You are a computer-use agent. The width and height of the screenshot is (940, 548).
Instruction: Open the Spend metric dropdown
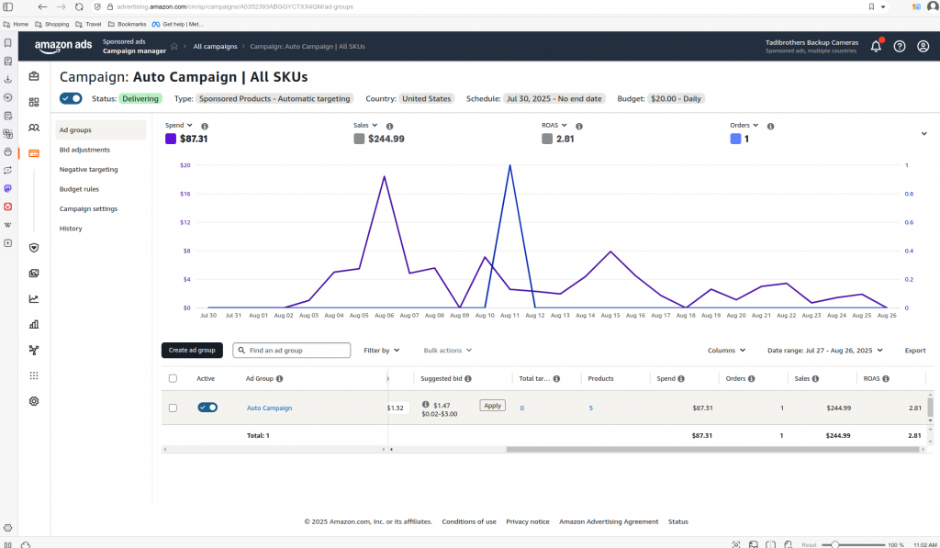click(x=179, y=126)
